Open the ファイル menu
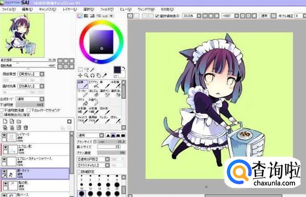The width and height of the screenshot is (306, 197). point(9,10)
